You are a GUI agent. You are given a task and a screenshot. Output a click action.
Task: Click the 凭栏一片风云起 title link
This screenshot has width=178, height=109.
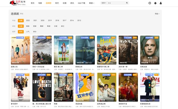(x=38, y=67)
